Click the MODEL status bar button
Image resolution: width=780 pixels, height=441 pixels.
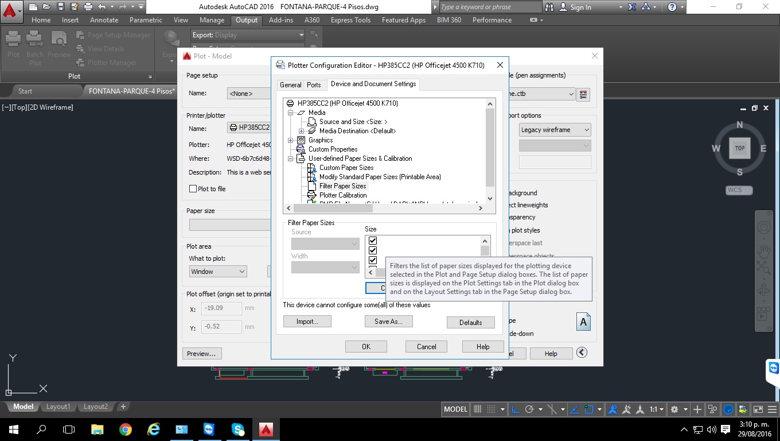click(x=456, y=409)
